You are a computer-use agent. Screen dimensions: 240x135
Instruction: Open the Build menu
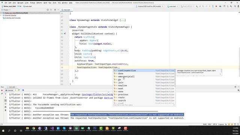45,3
